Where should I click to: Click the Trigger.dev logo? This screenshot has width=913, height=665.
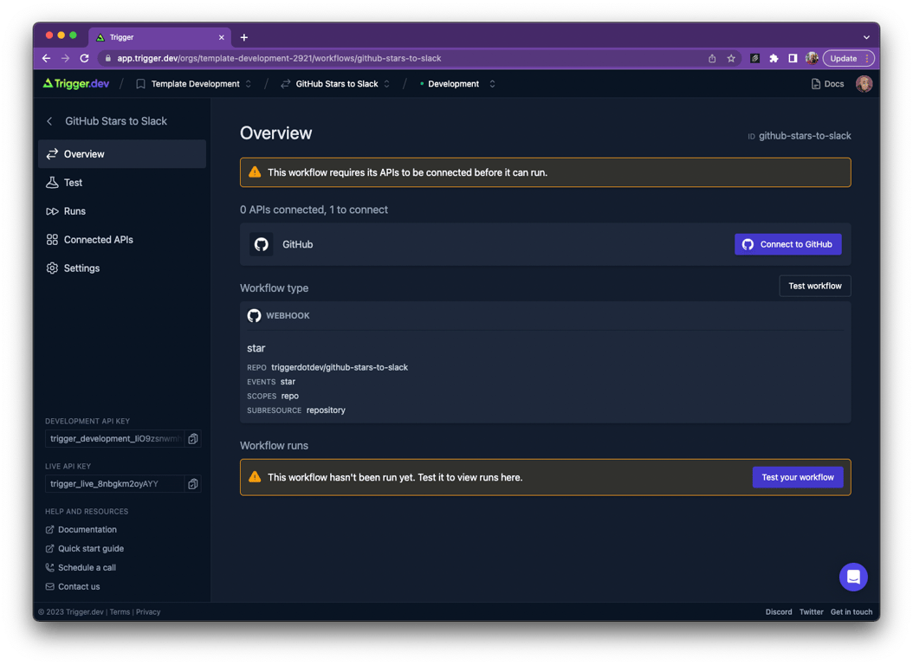pos(75,84)
